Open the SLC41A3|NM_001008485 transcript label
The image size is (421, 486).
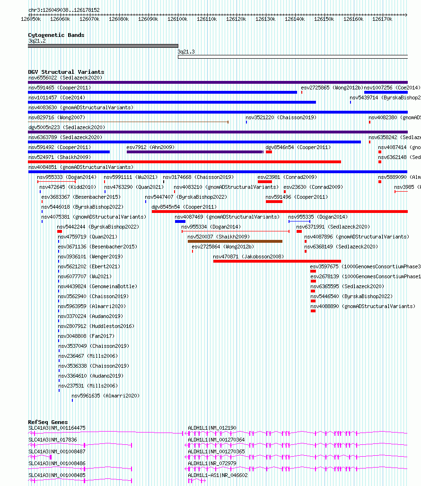(x=57, y=475)
